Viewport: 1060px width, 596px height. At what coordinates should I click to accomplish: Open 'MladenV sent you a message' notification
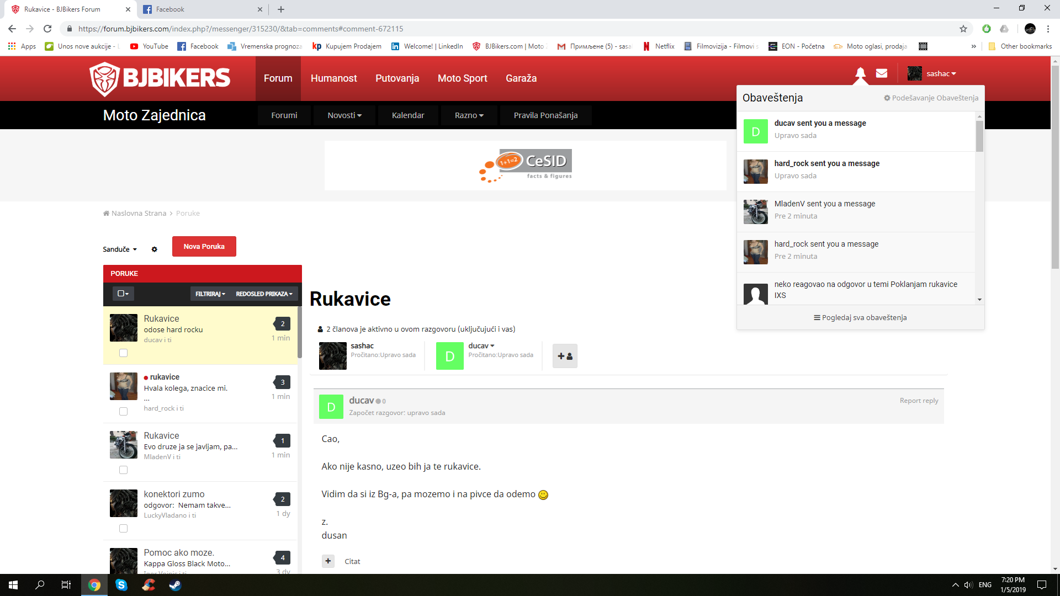coord(856,212)
